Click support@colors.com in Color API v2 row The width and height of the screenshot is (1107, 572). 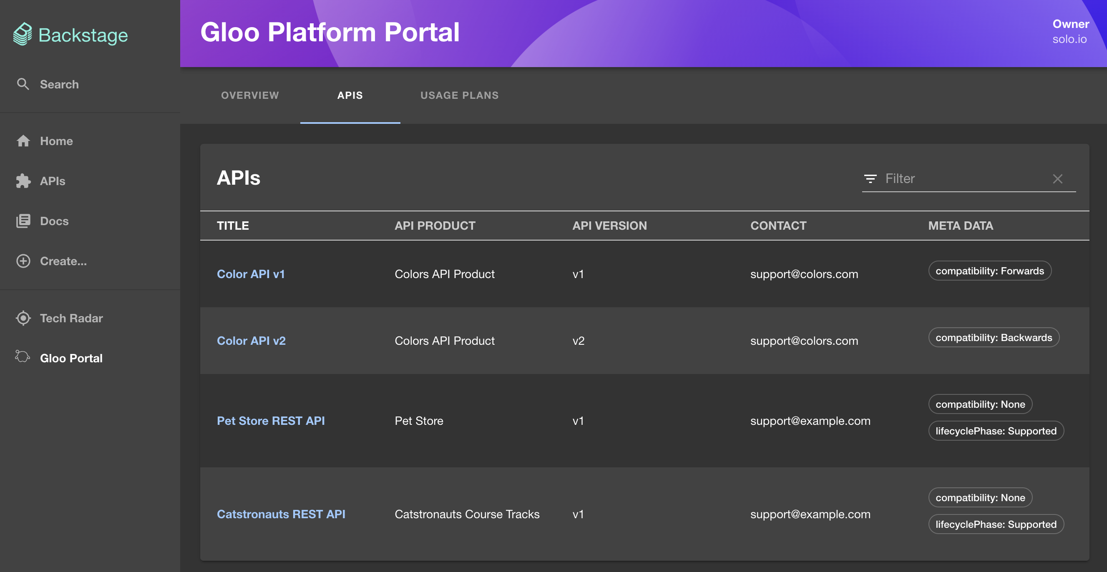[804, 341]
